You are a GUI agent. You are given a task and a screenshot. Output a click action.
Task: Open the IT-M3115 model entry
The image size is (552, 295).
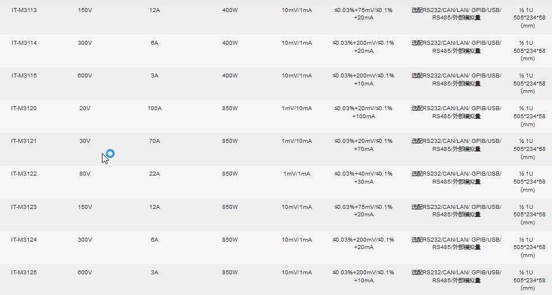coord(24,76)
